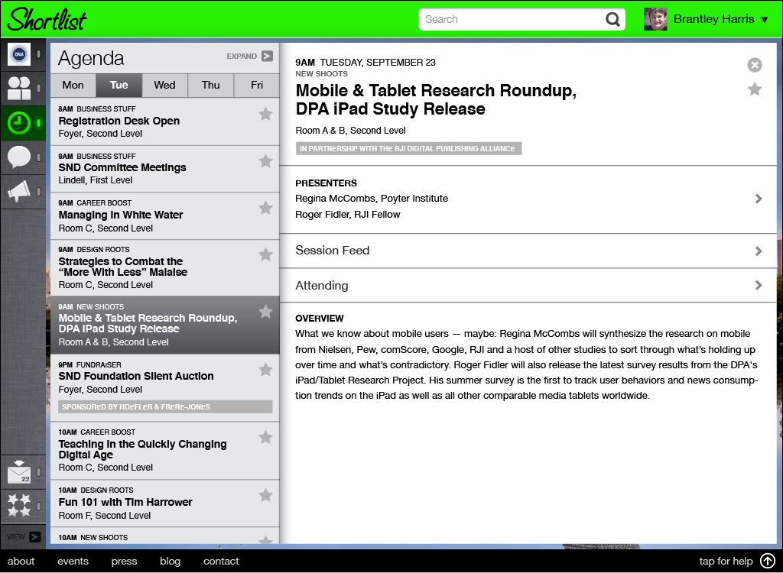The width and height of the screenshot is (783, 573).
Task: Open the inbox envelope with 22 badge
Action: tap(19, 471)
